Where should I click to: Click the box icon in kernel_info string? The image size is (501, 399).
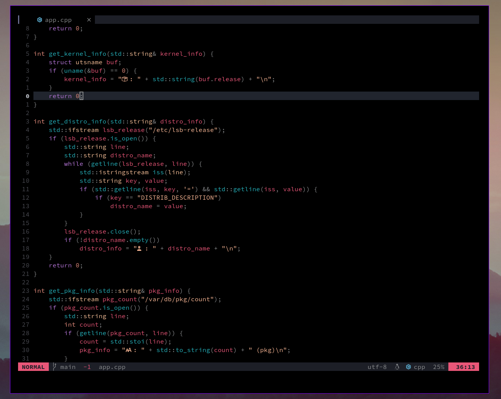click(x=124, y=79)
